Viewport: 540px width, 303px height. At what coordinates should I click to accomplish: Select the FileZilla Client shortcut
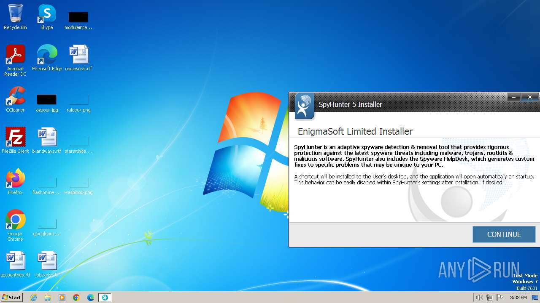tap(15, 141)
